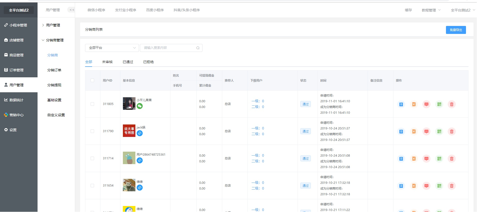
Task: Delete distributor 311805 with trash icon
Action: [x=452, y=104]
